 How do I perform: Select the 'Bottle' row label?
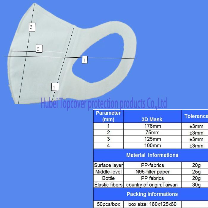108,178
